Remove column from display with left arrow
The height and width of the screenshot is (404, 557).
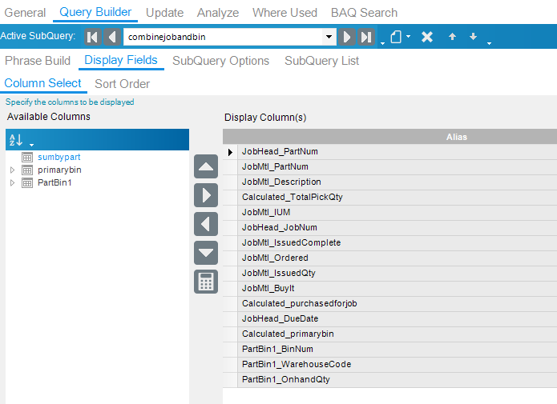(206, 224)
